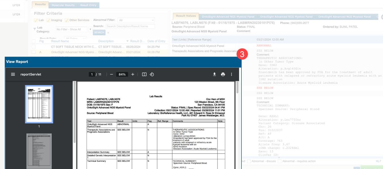This screenshot has height=169, width=383.
Task: Uncheck the Lab filter checkbox
Action: (36, 20)
